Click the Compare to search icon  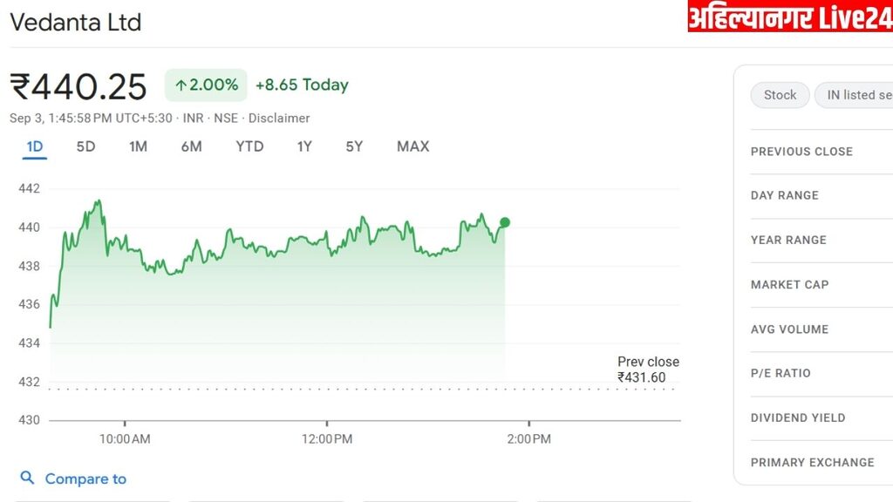(x=27, y=478)
